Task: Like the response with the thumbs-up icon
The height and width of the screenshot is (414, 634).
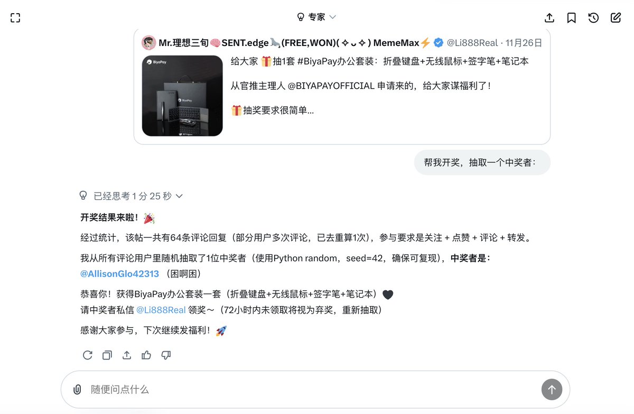Action: tap(146, 355)
